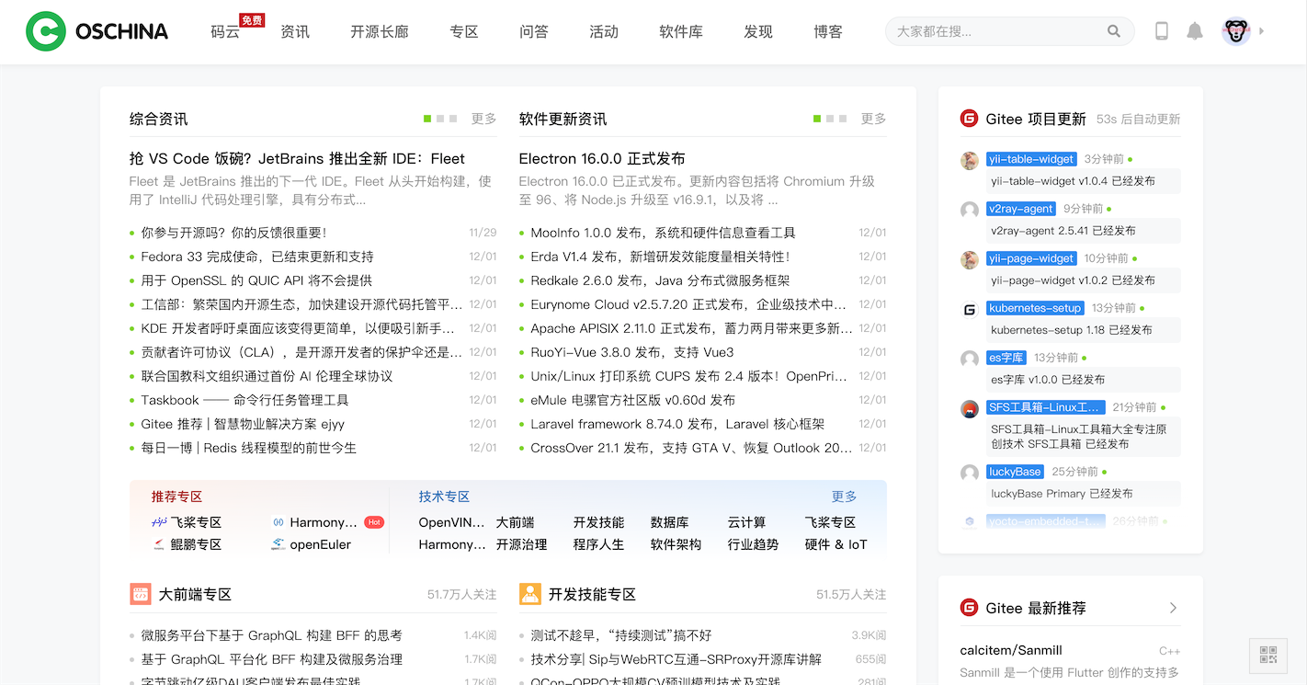Click the Gitee logo beside 最新推荐

(969, 608)
